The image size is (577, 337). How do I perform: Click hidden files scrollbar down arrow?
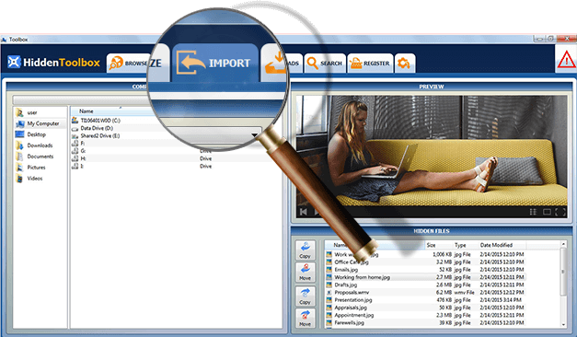click(563, 324)
